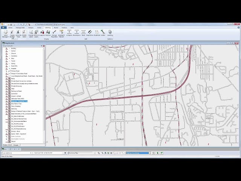Select the School legend entry
Viewport: 241px width, 181px height.
coord(14,51)
